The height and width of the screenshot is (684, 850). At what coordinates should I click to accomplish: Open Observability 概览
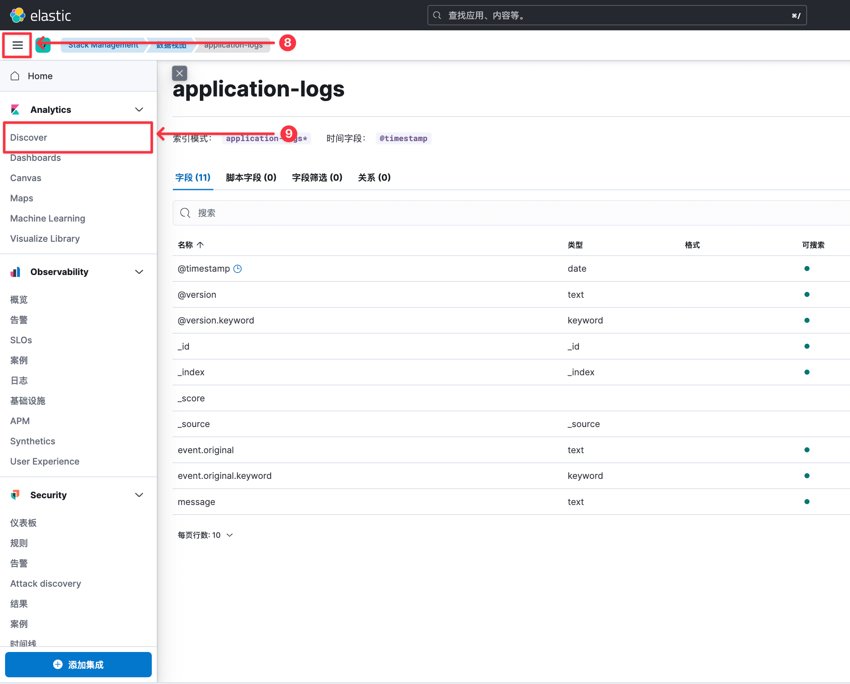[x=19, y=299]
